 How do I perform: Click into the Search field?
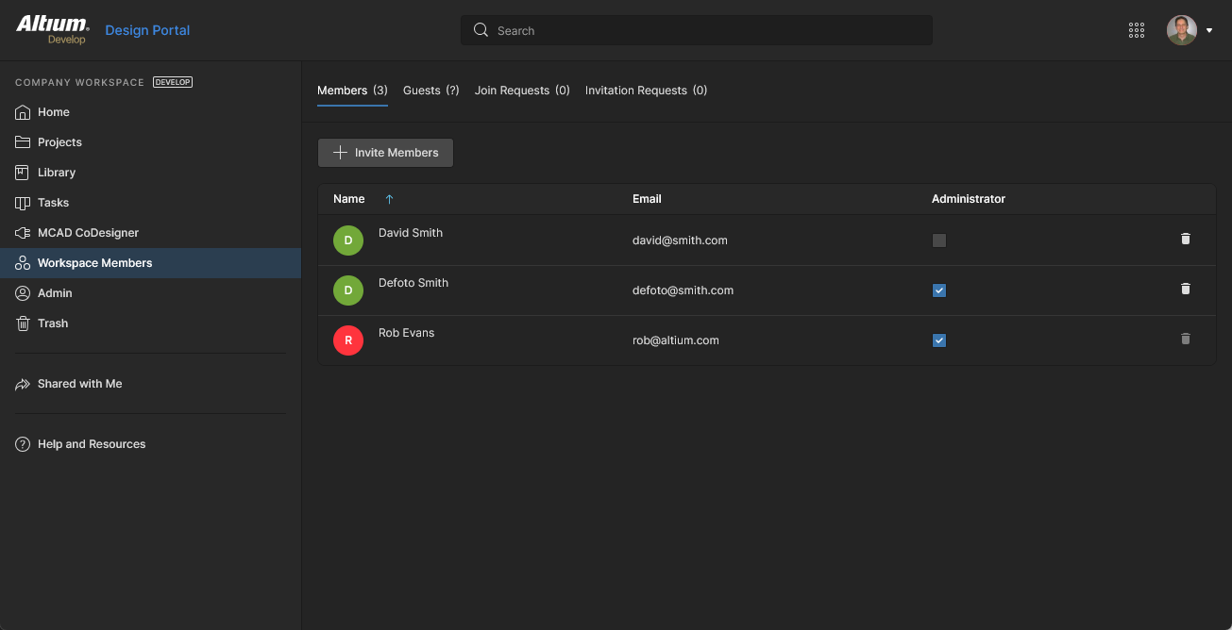(x=697, y=30)
